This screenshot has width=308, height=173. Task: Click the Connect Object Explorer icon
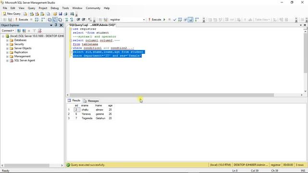pos(19,31)
